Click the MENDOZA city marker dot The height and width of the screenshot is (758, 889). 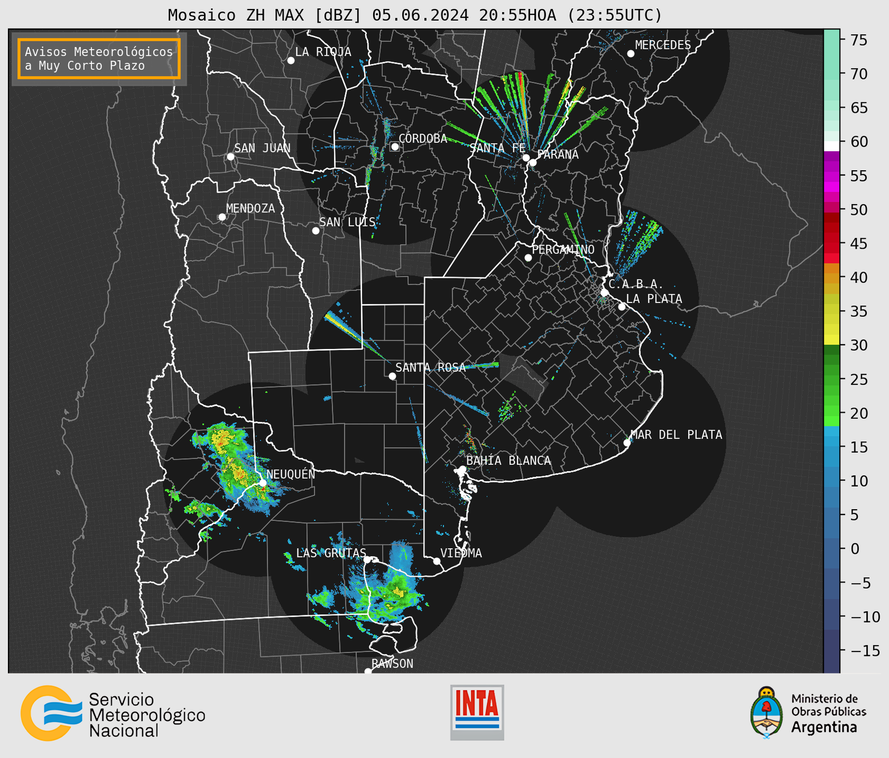222,217
